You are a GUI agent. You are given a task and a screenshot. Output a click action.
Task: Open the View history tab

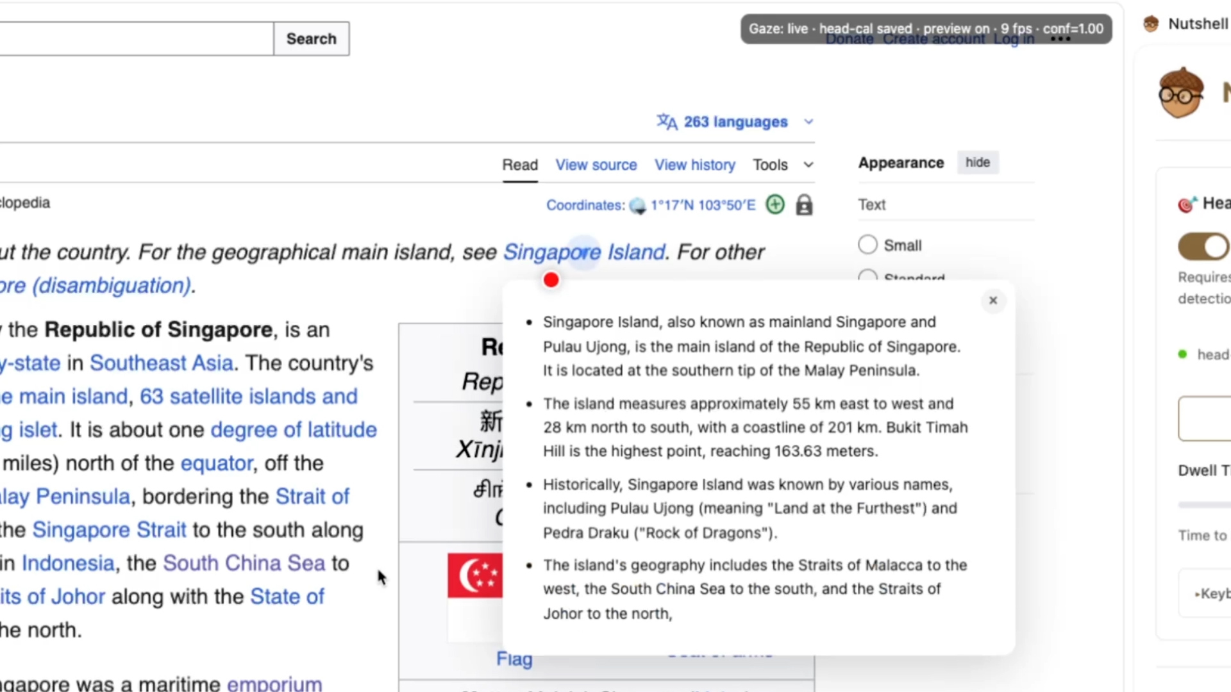[694, 165]
